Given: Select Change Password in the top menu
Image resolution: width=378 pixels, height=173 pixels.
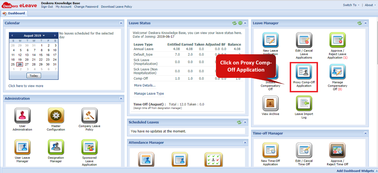Looking at the screenshot, I should (86, 7).
